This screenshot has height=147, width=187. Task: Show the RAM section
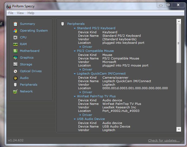[23, 44]
